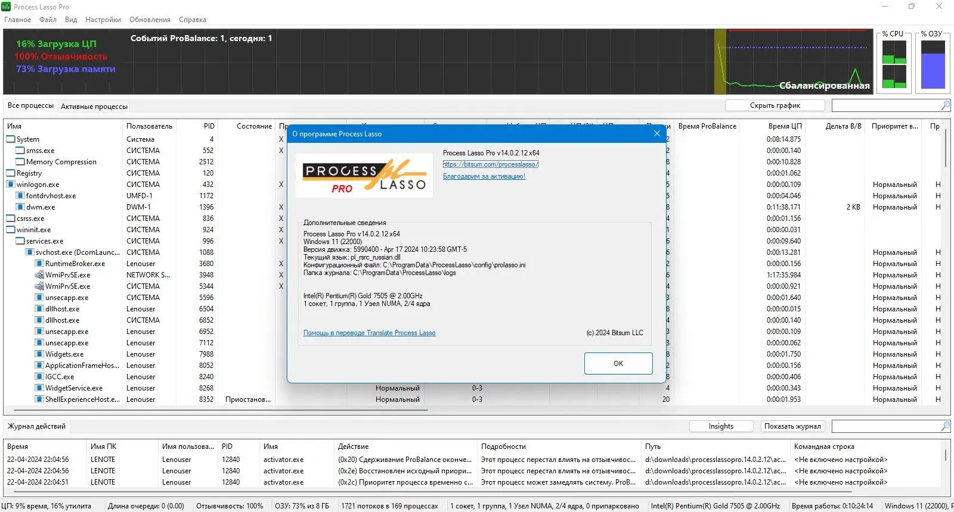Click the Process Lasso PRO logo in dialog
This screenshot has height=512, width=954.
point(364,176)
